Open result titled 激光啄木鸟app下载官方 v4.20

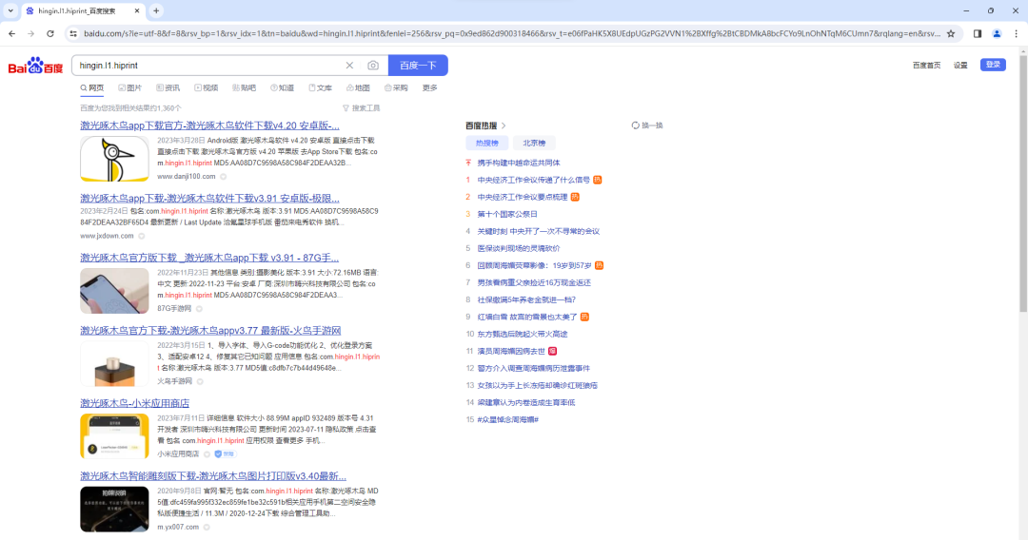(x=209, y=125)
